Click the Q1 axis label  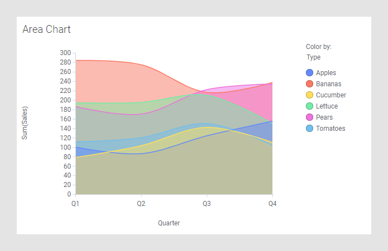75,204
